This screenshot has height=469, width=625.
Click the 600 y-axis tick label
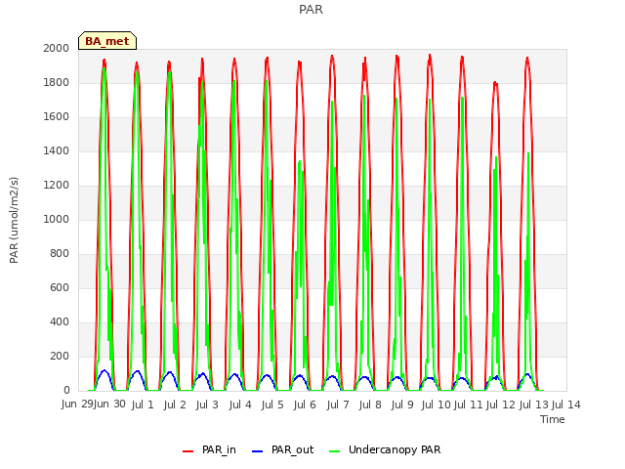click(x=60, y=287)
